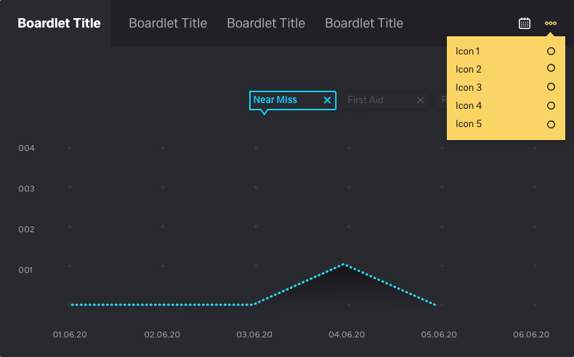574x357 pixels.
Task: Select the active bold Boardlet Title tab
Action: tap(59, 23)
